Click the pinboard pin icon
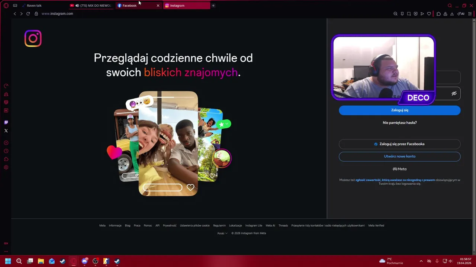Viewport: 476px width, 267px height. coord(402,14)
